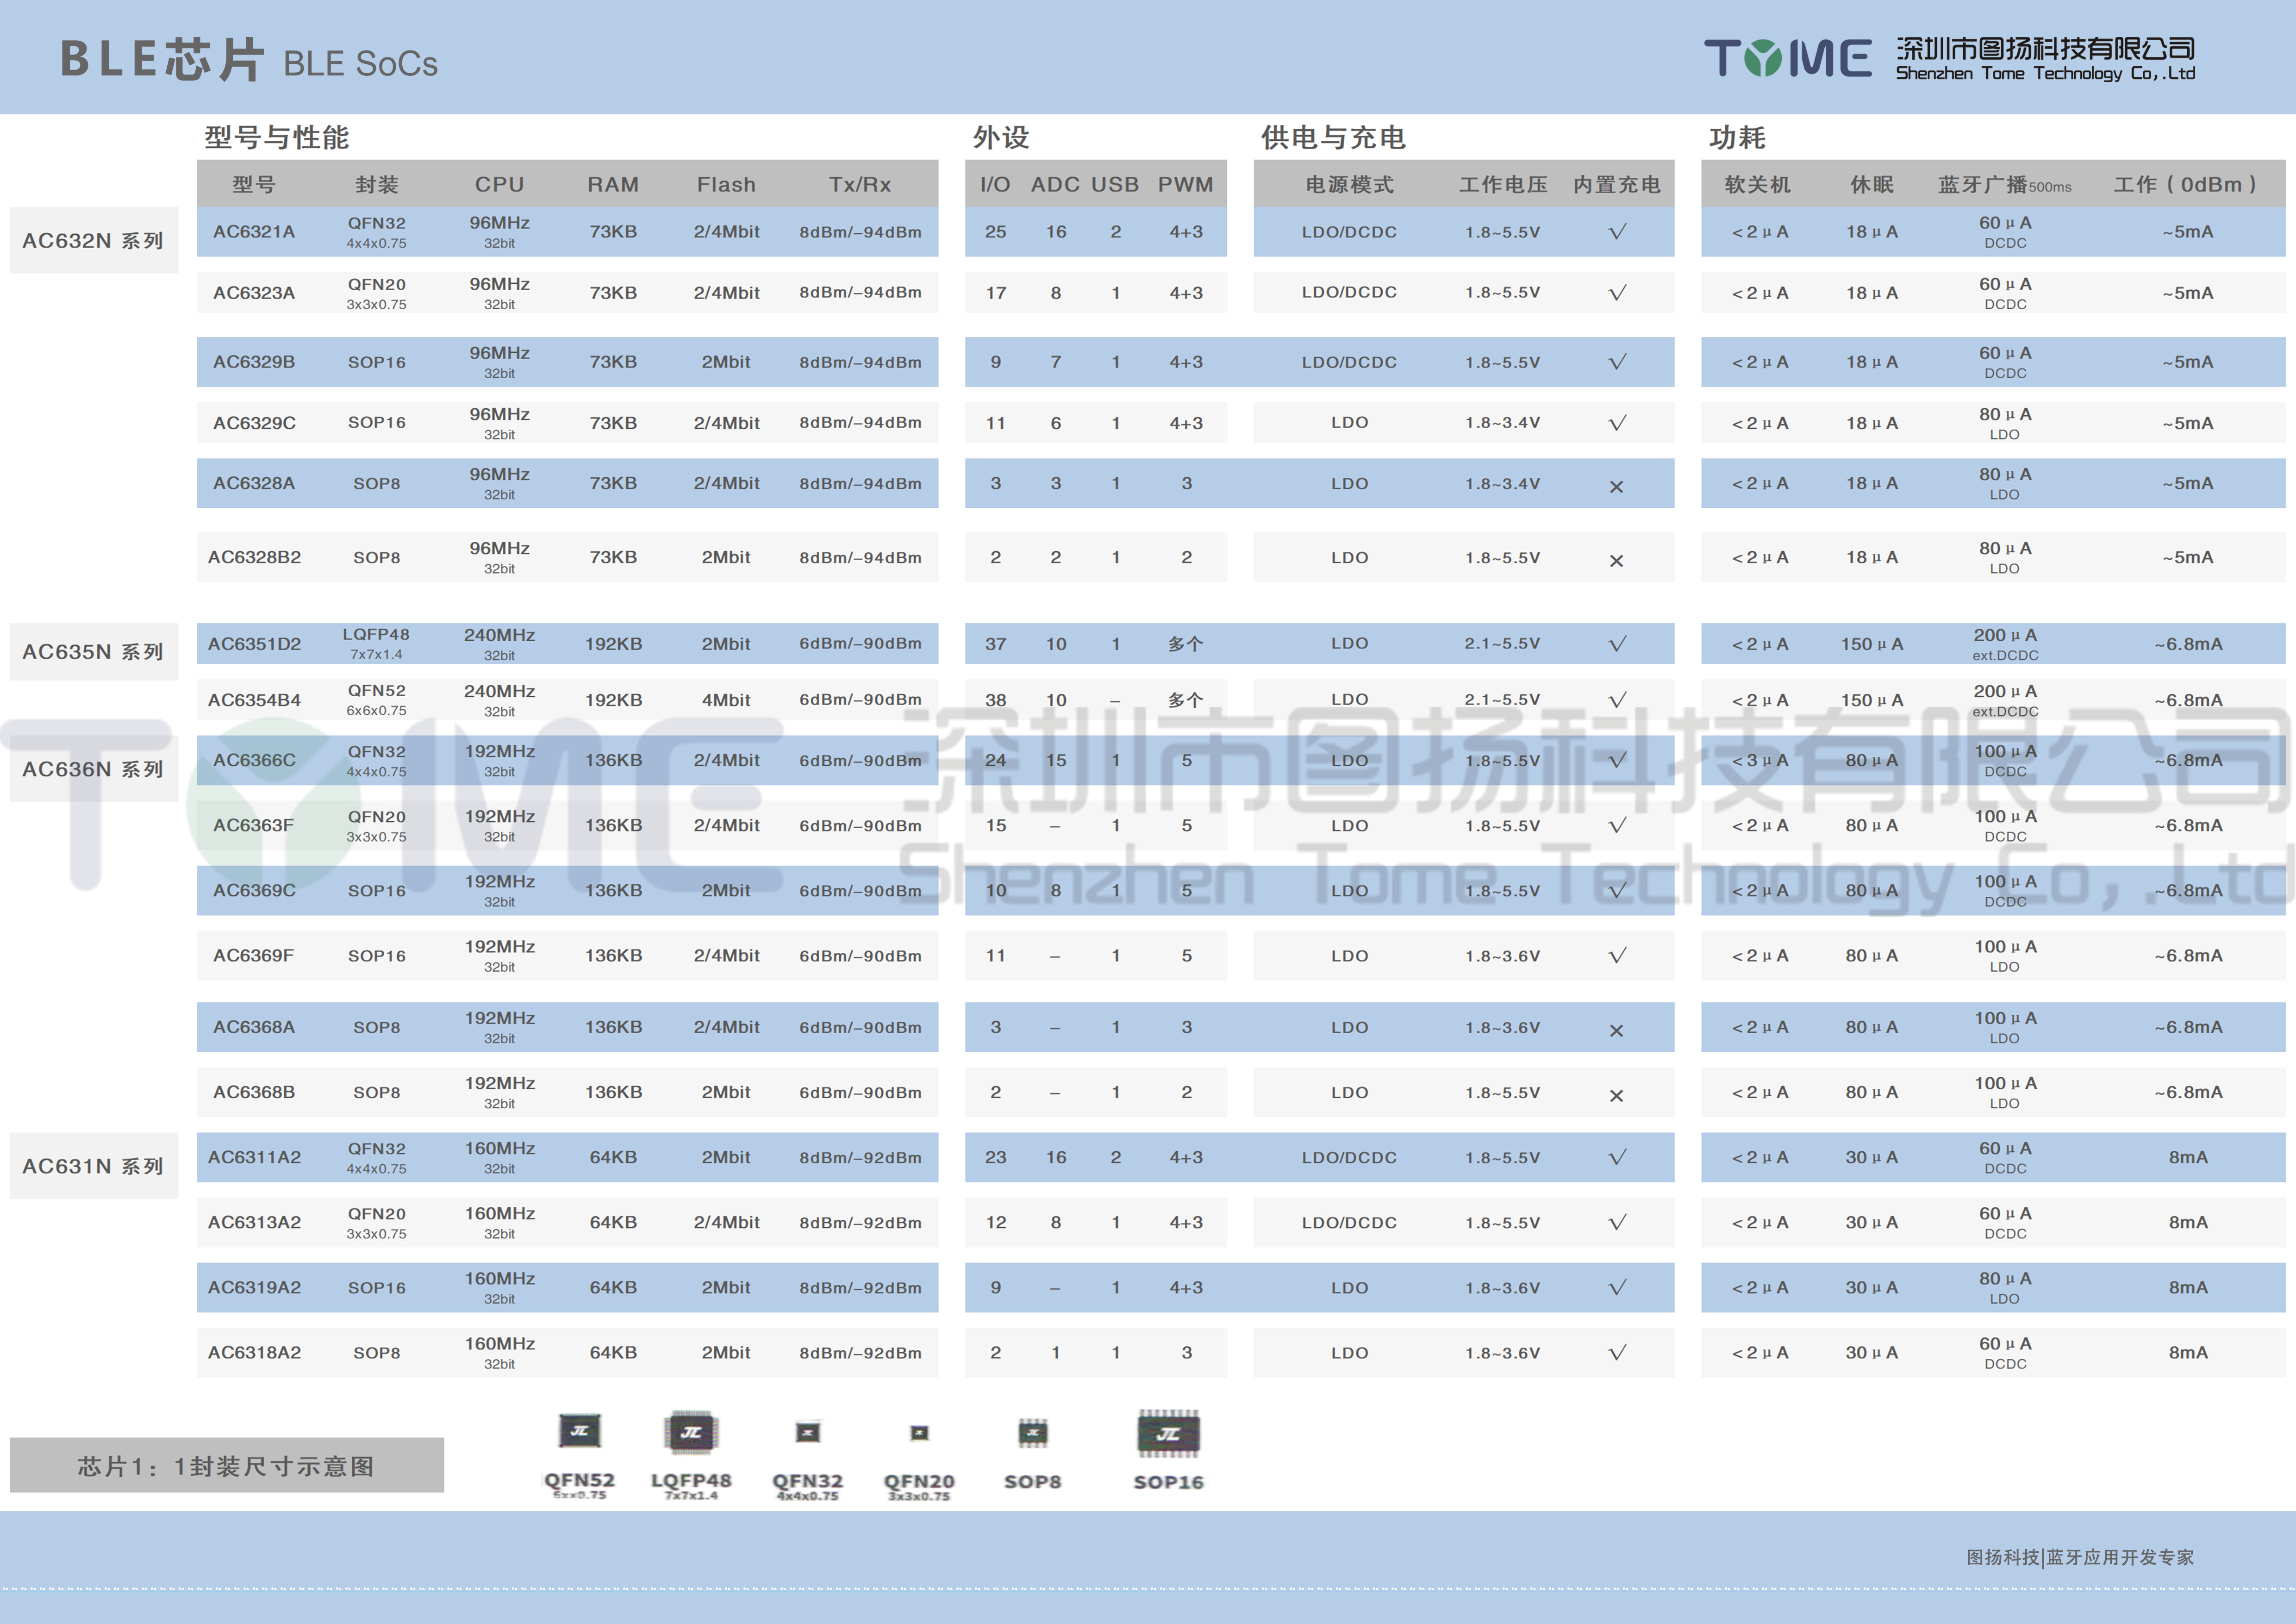Click the 工作电压 column header
The width and height of the screenshot is (2296, 1624).
tap(1503, 185)
